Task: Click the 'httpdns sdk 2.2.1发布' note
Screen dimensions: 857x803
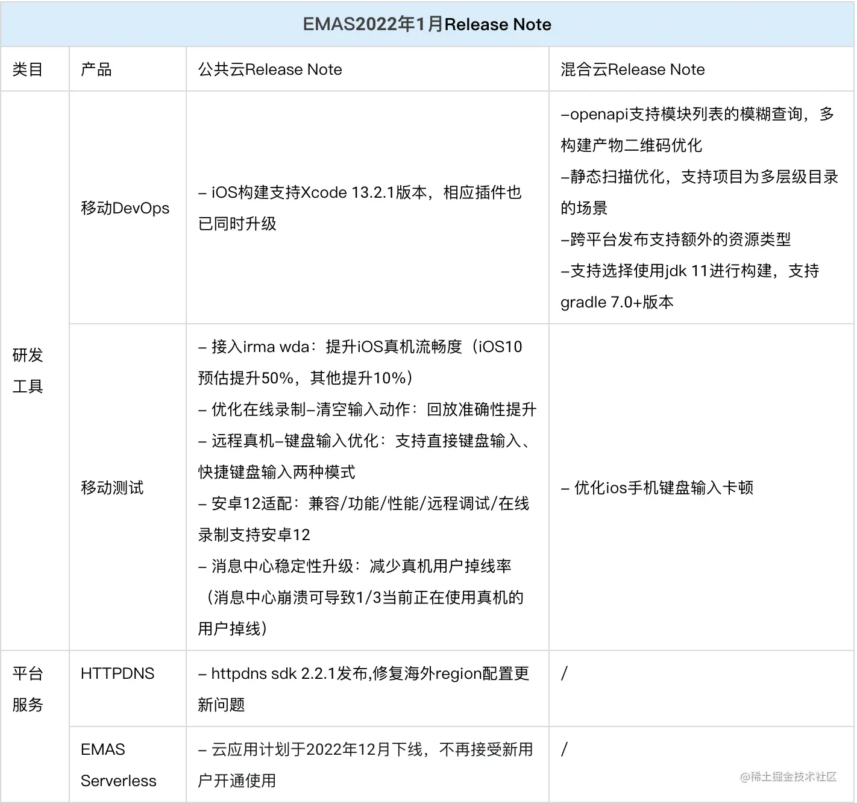Action: [363, 689]
